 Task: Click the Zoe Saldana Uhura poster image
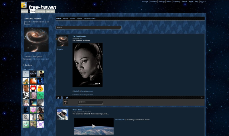88,65
